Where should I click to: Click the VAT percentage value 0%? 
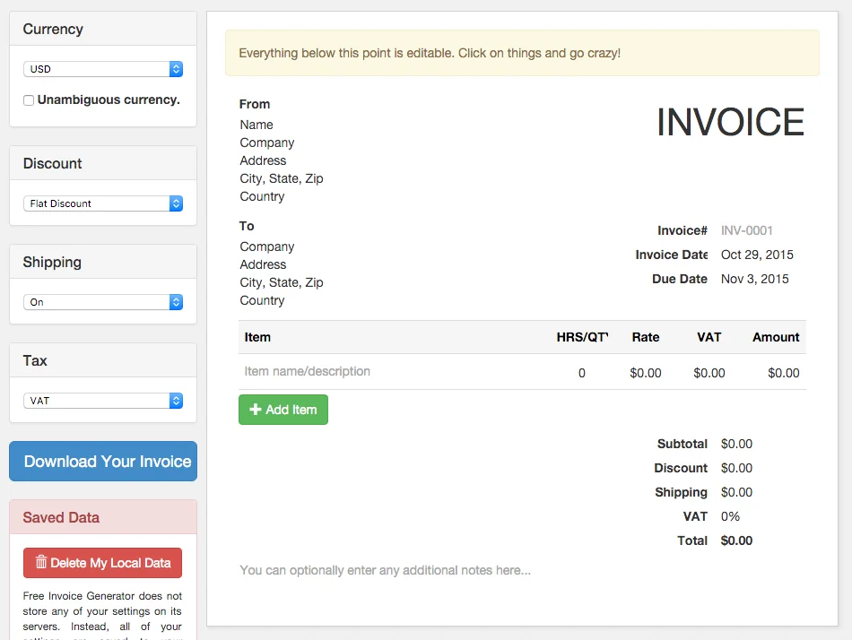pos(730,516)
